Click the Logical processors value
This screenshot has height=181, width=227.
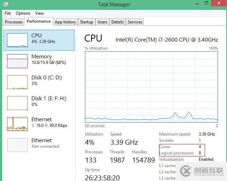200,153
